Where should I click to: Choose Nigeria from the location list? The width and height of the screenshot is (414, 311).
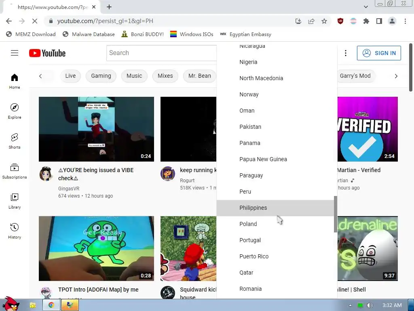click(x=275, y=62)
